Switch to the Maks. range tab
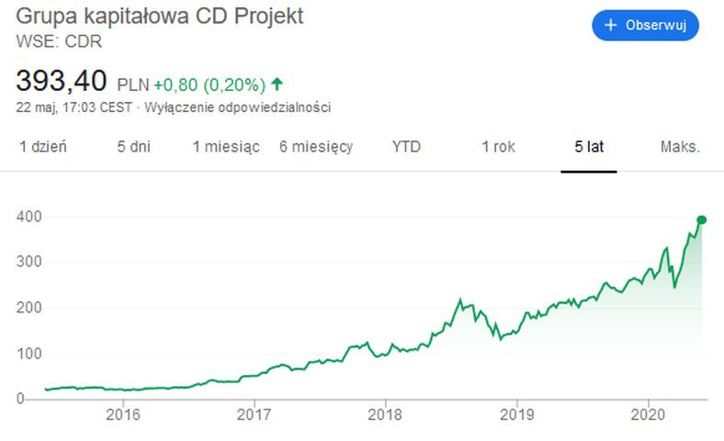This screenshot has width=724, height=441. tap(680, 147)
